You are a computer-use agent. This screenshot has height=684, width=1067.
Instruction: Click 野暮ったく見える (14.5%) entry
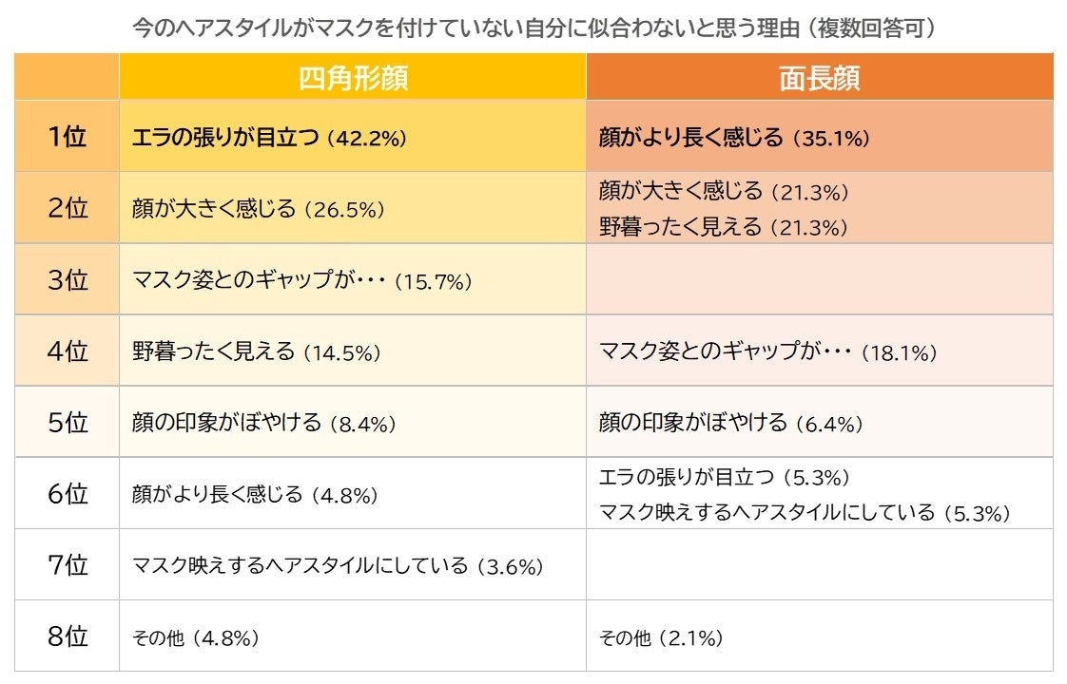pyautogui.click(x=256, y=352)
